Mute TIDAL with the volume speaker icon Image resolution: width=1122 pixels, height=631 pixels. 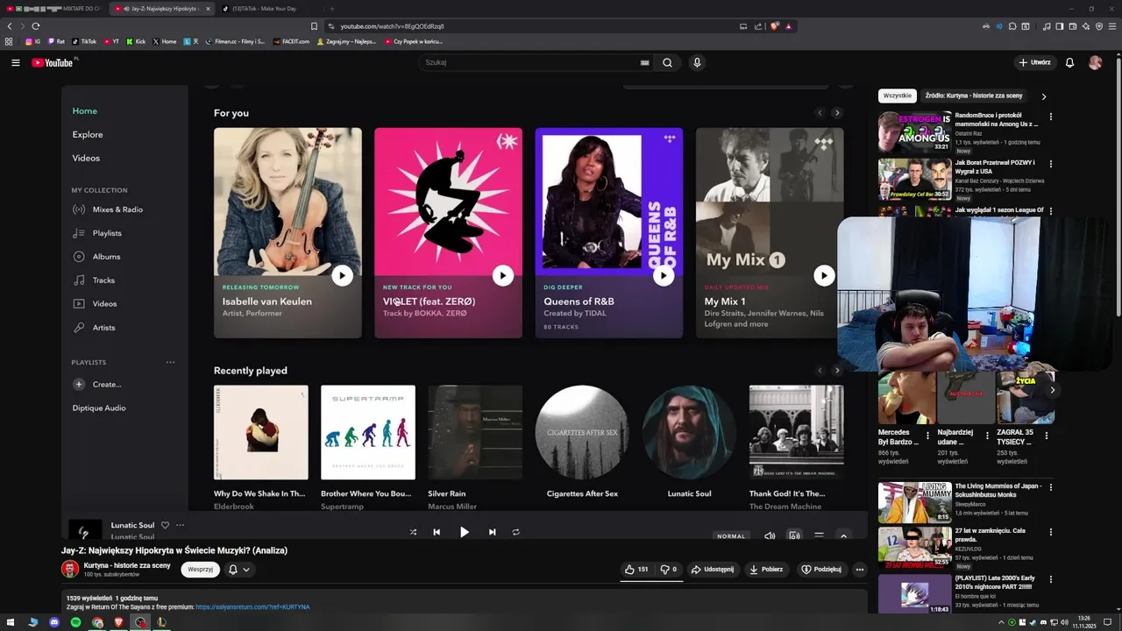770,535
